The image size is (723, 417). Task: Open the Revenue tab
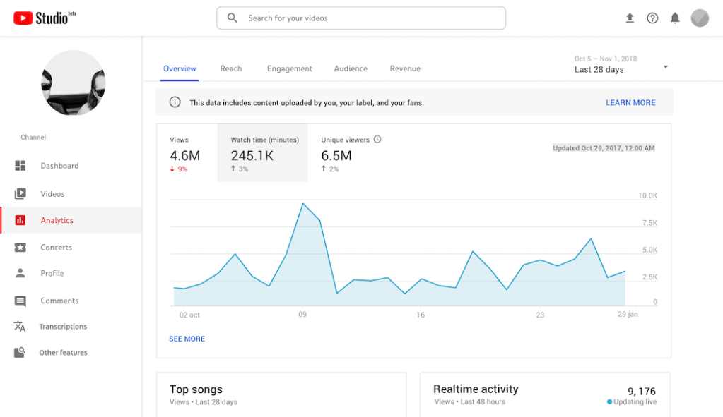(x=405, y=68)
